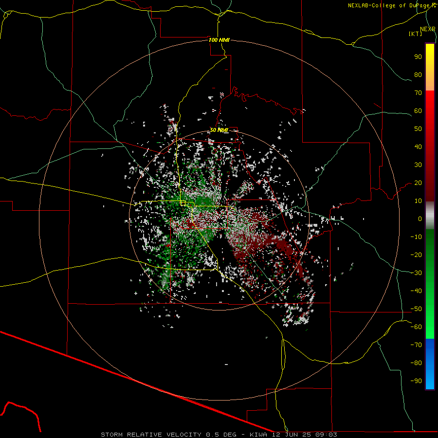Click the KT units label above color scale
Image resolution: width=438 pixels, height=438 pixels.
[416, 34]
